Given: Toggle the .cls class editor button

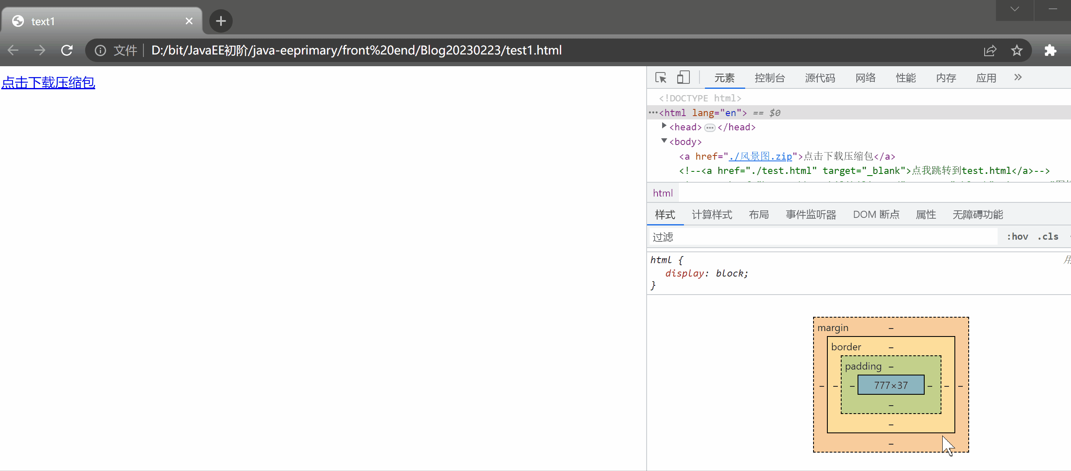Looking at the screenshot, I should click(1048, 237).
